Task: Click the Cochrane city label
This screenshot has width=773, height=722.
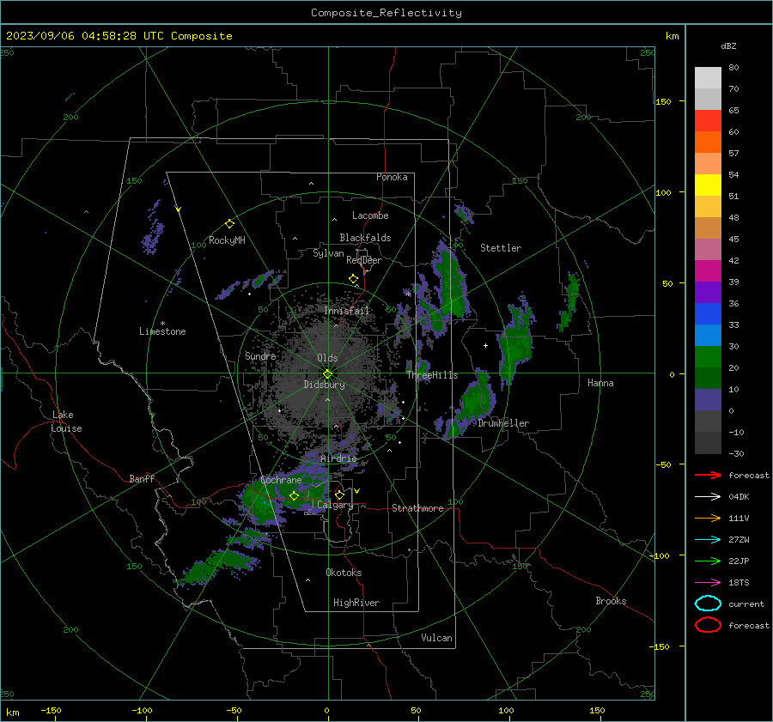Action: 281,480
